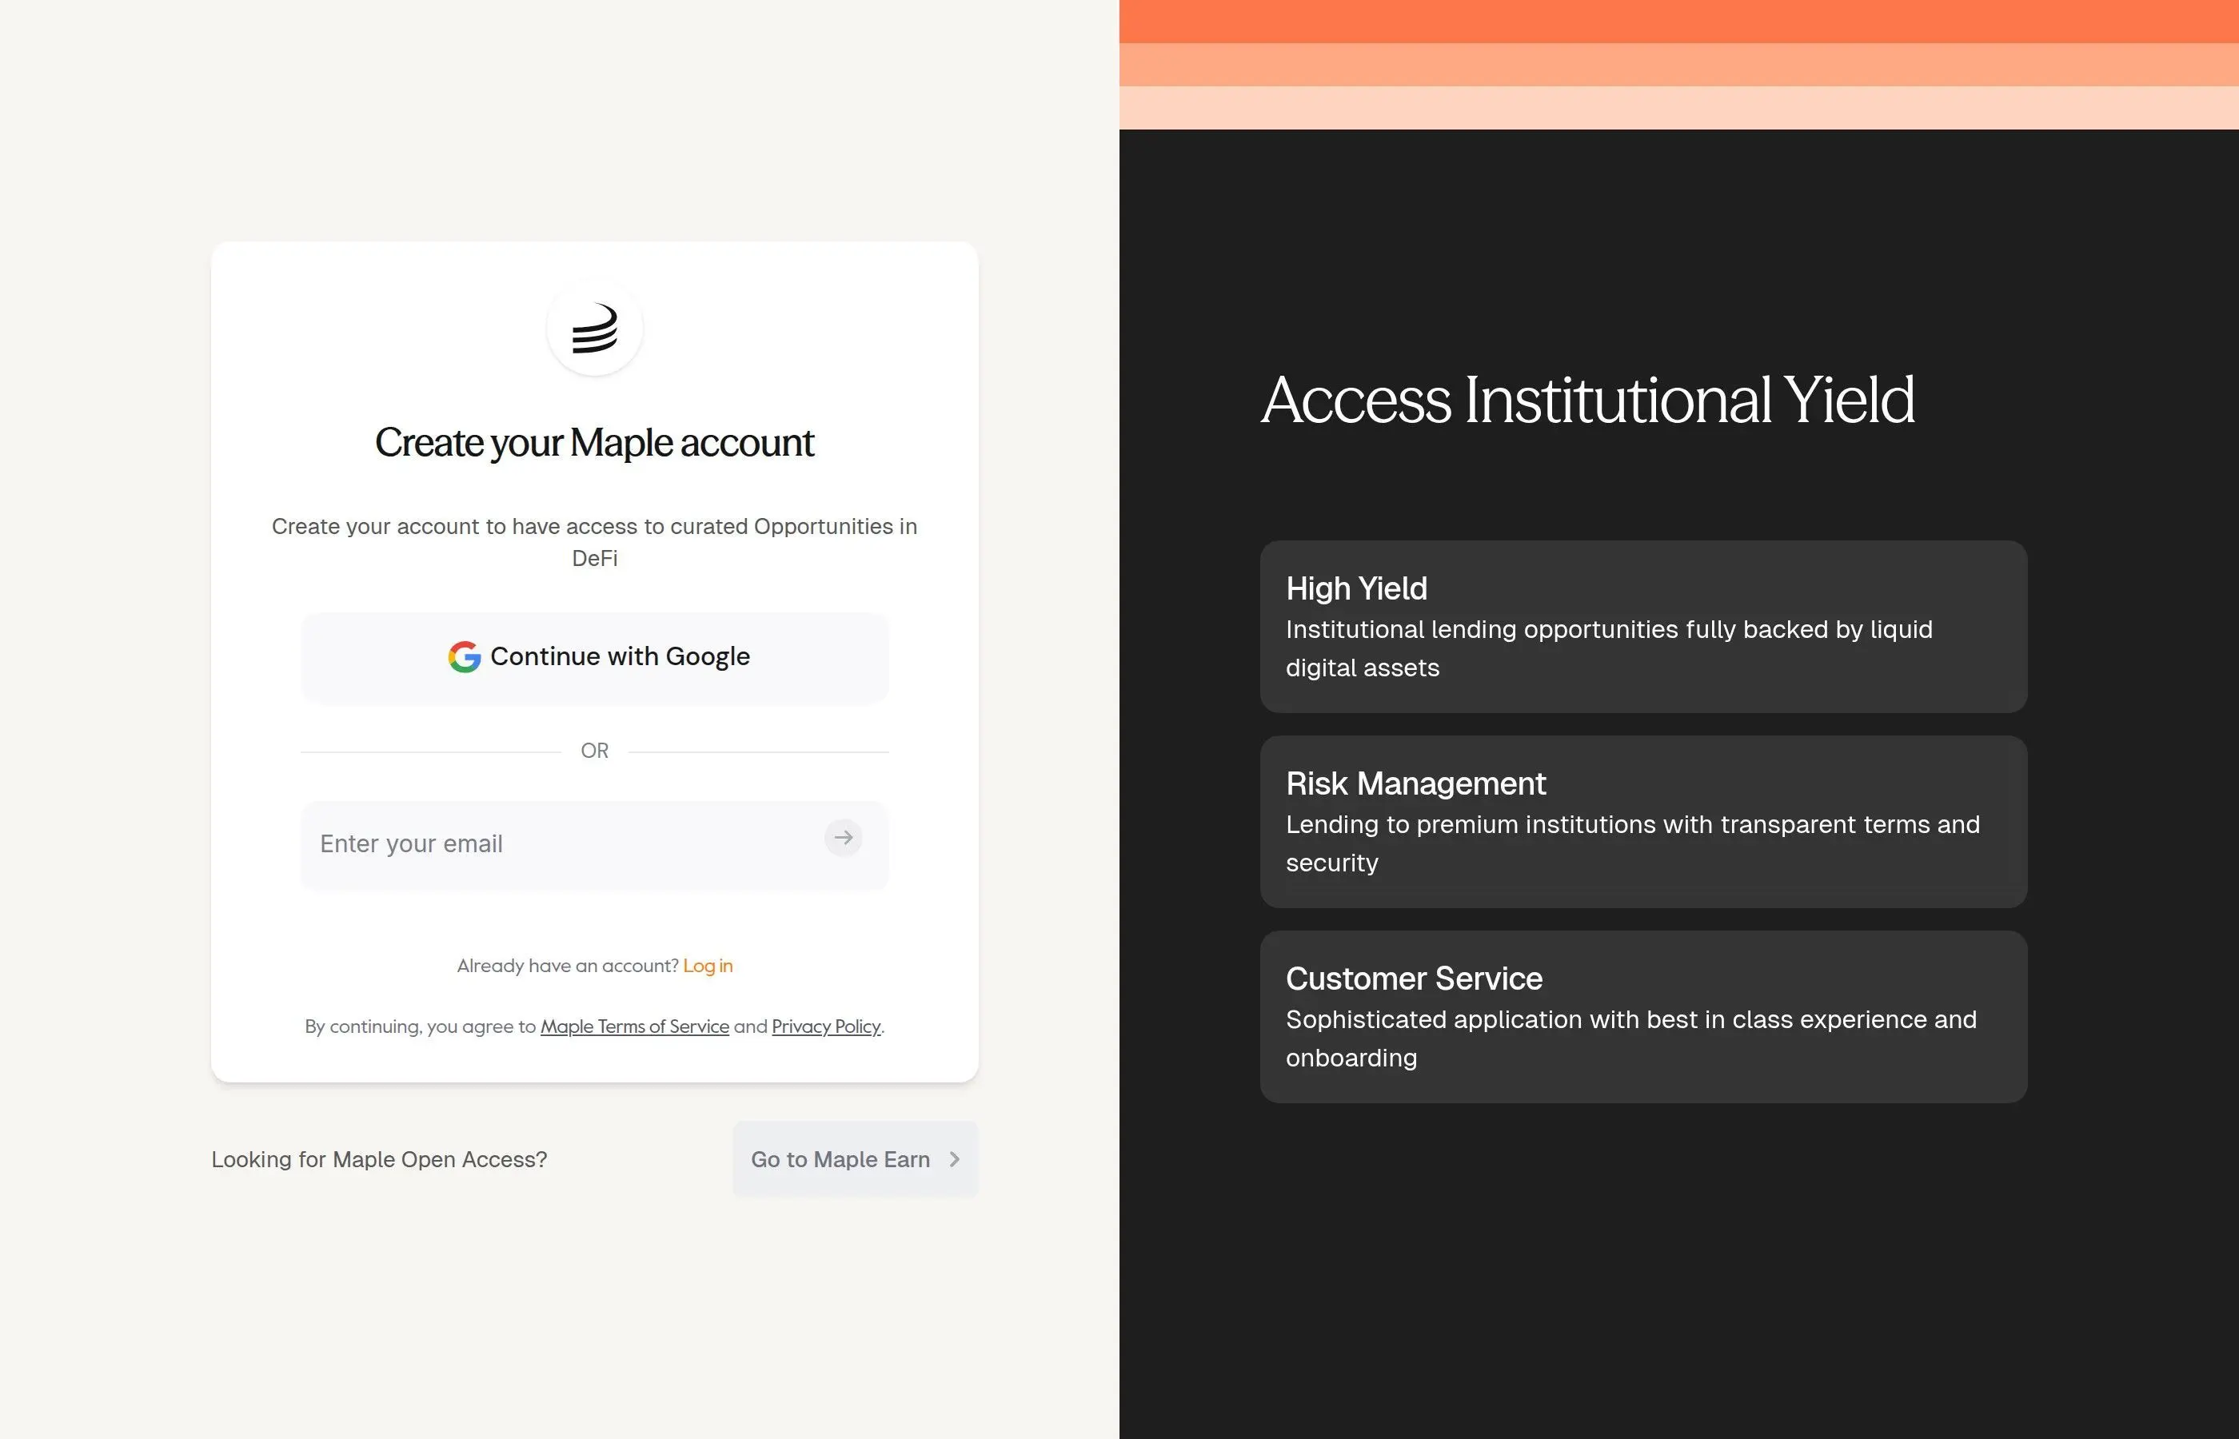The width and height of the screenshot is (2239, 1439).
Task: Click the 'OR' separator label
Action: [x=594, y=751]
